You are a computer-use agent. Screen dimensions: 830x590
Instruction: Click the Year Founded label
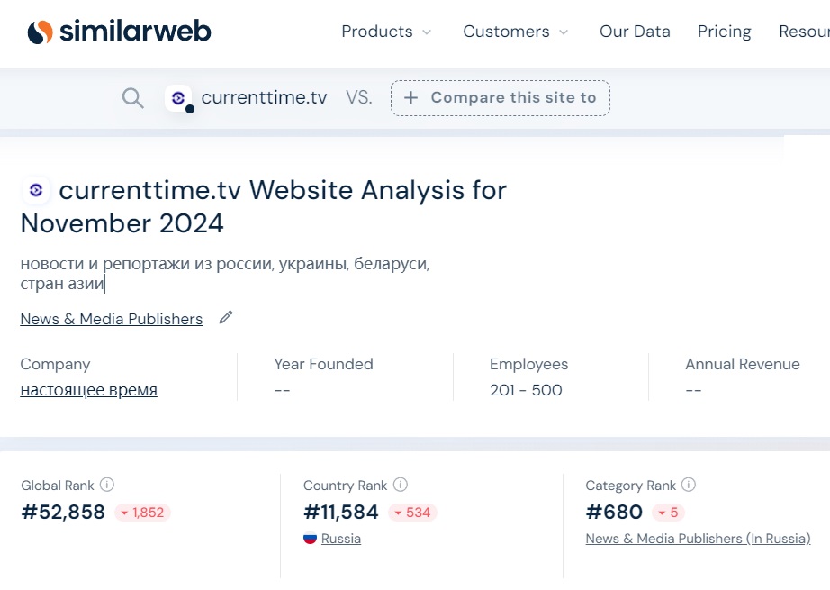pyautogui.click(x=323, y=364)
